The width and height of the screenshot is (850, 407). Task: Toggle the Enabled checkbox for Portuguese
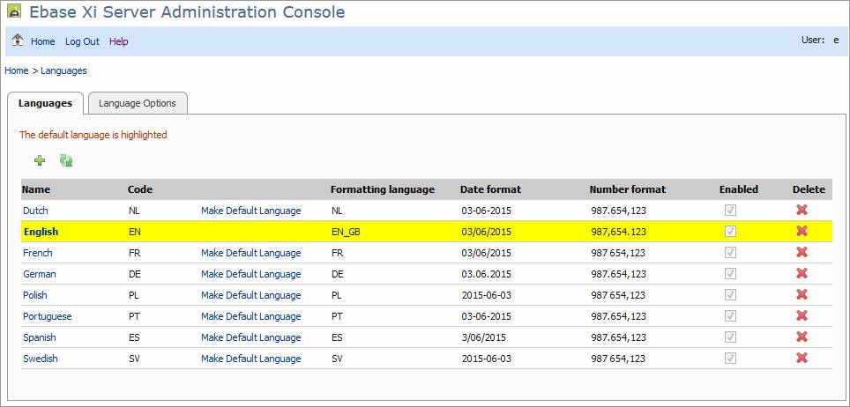(731, 316)
